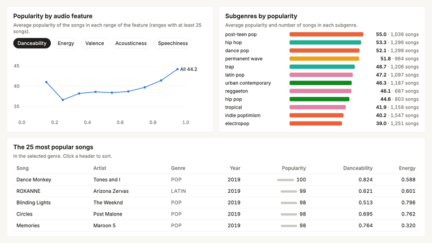Click the 'Circles' song cell
The height and width of the screenshot is (243, 432).
pyautogui.click(x=24, y=214)
